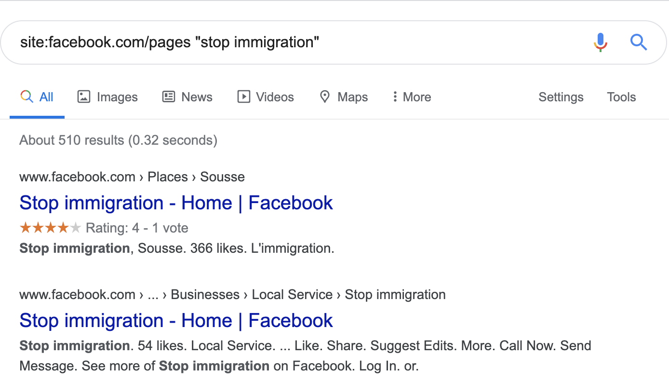This screenshot has height=383, width=669.
Task: Expand the search Tools options
Action: pyautogui.click(x=621, y=97)
